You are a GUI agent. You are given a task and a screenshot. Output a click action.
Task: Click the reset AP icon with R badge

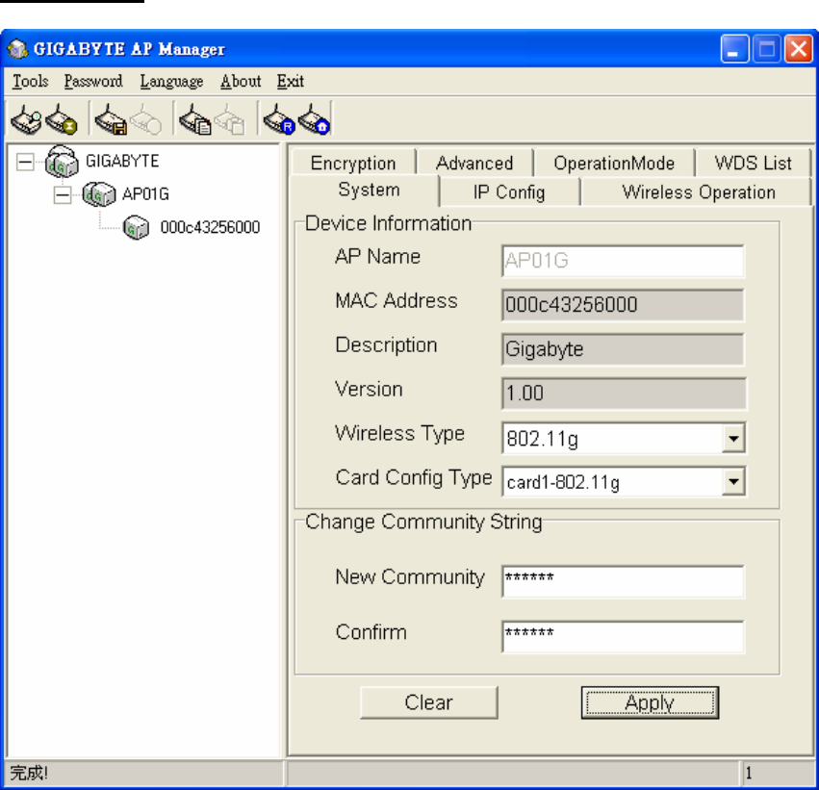(279, 119)
